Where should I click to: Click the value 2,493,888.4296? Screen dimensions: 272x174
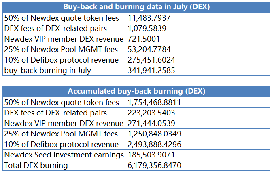tap(154, 144)
